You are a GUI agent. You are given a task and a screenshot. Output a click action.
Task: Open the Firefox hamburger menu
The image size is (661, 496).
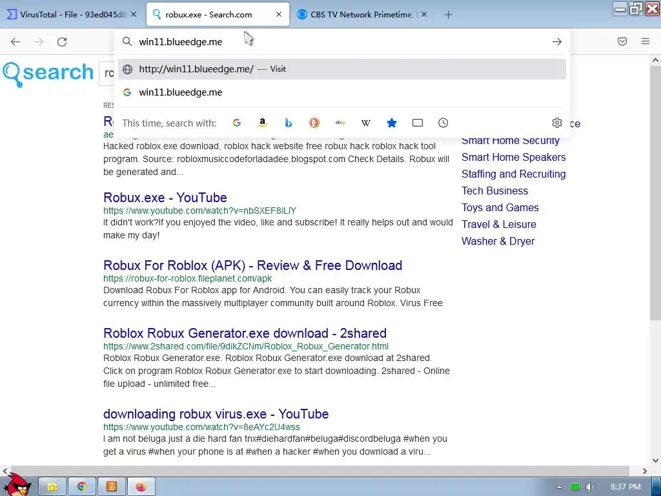click(x=646, y=41)
